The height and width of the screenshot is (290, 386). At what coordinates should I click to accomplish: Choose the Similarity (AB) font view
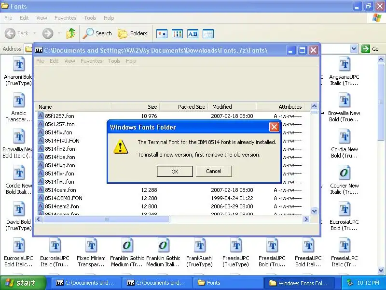(193, 33)
